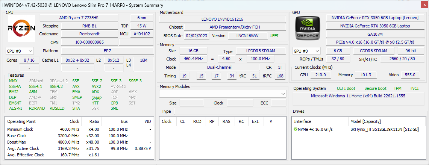The image size is (429, 165).
Task: Click the green check icon beside NVMe drive
Action: coord(296,129)
